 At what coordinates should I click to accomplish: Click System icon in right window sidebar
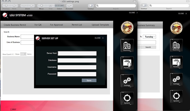point(176,96)
